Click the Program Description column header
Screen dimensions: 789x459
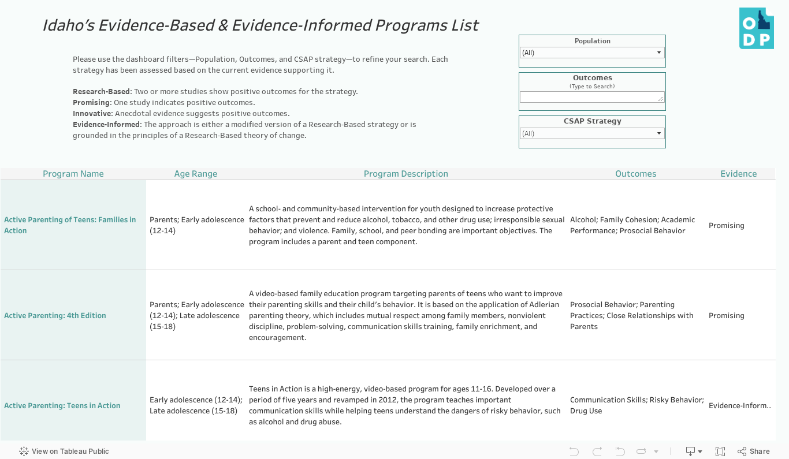pyautogui.click(x=406, y=174)
